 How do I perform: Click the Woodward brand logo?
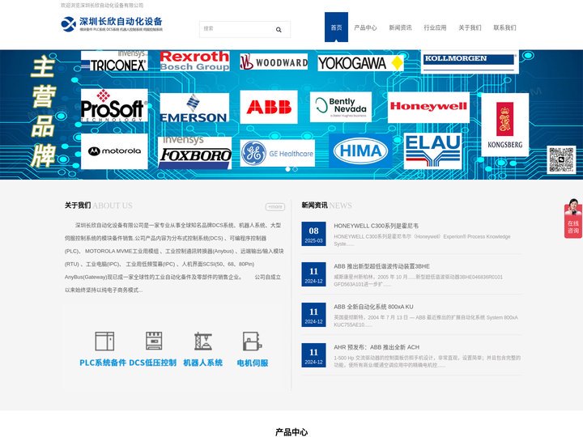274,62
